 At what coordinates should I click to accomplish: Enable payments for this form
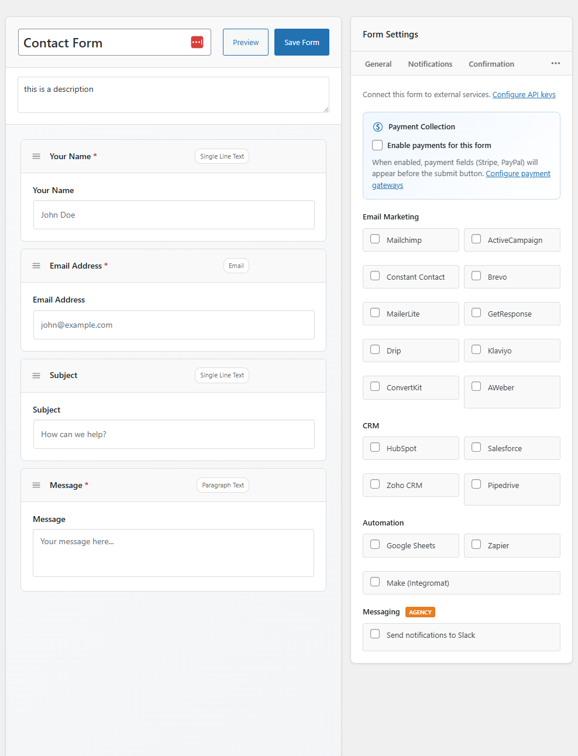pyautogui.click(x=377, y=145)
